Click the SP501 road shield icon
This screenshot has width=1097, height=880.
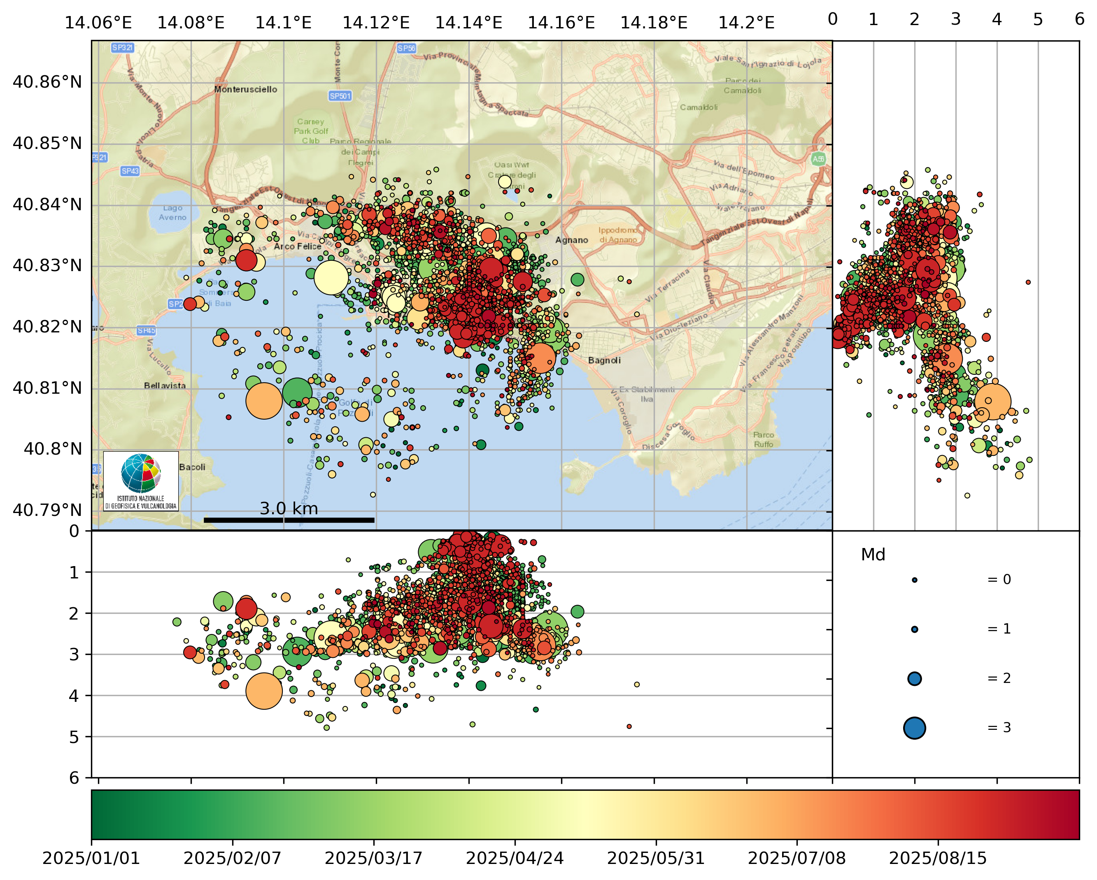coord(340,95)
